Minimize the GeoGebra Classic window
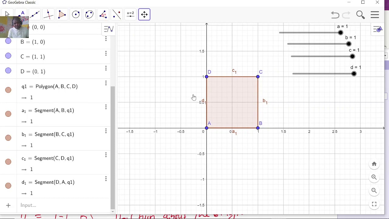 pyautogui.click(x=349, y=2)
